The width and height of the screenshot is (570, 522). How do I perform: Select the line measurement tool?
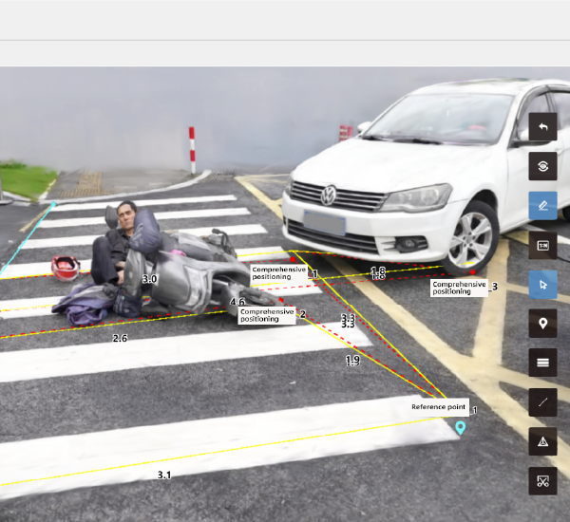click(x=542, y=402)
